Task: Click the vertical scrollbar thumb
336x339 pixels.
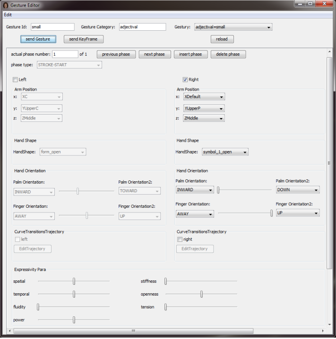Action: 329,163
